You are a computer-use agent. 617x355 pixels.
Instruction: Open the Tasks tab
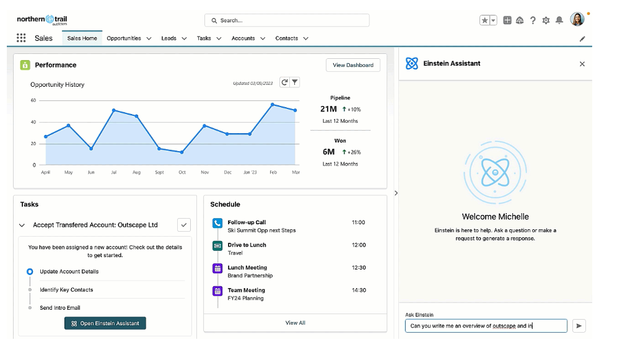coord(204,38)
